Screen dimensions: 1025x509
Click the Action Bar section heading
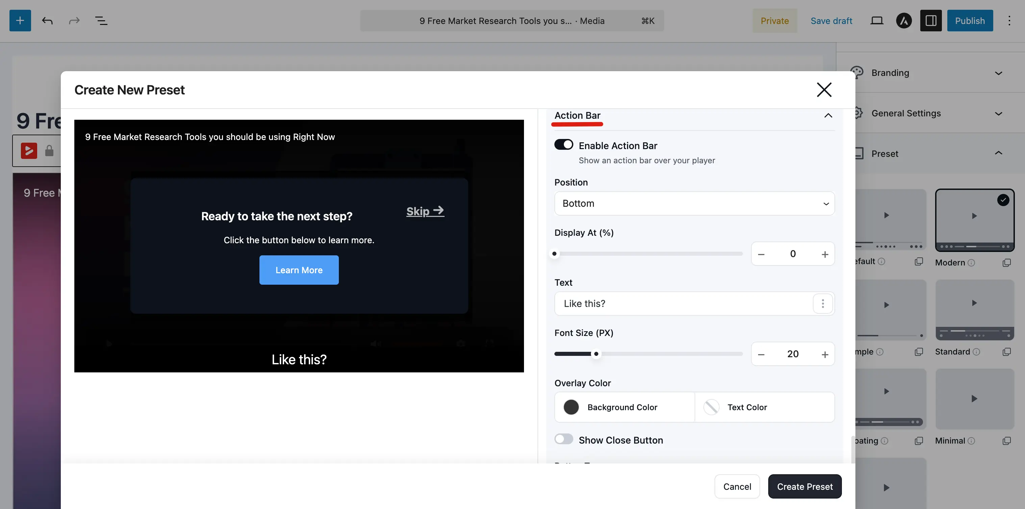(x=577, y=116)
